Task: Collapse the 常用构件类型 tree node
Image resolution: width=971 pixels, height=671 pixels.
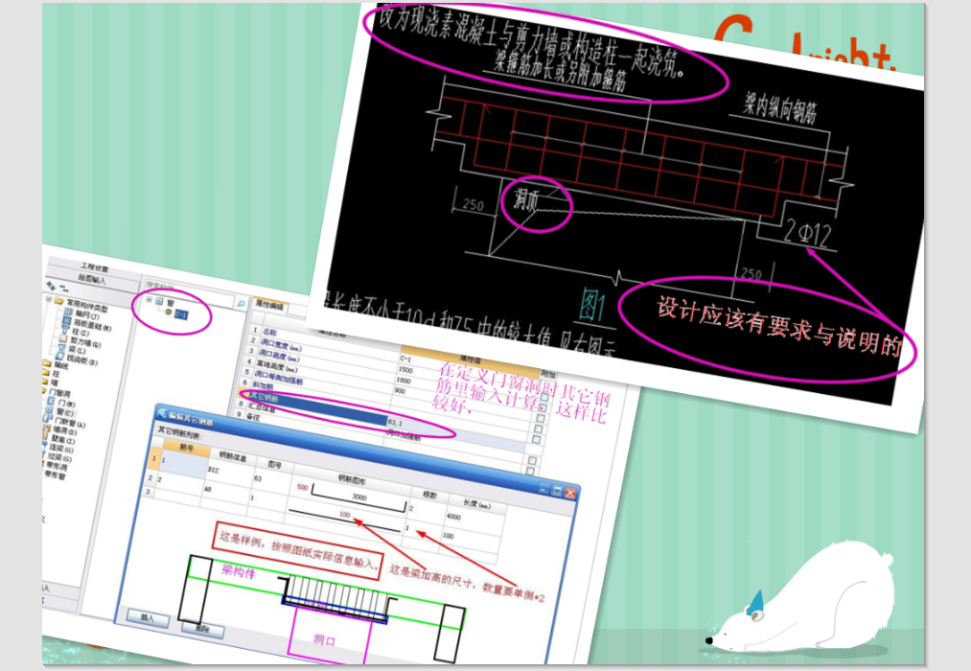Action: (49, 299)
